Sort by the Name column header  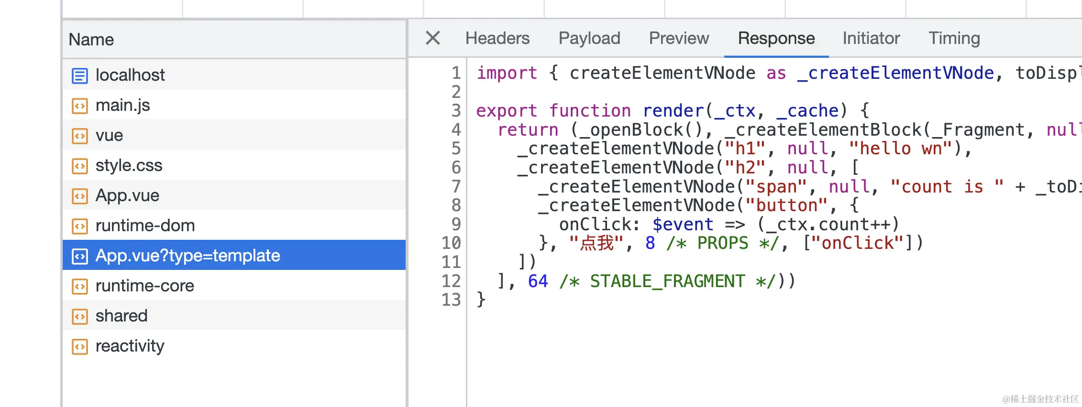pos(234,39)
